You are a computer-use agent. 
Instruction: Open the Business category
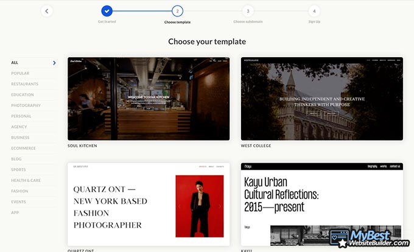(x=20, y=138)
